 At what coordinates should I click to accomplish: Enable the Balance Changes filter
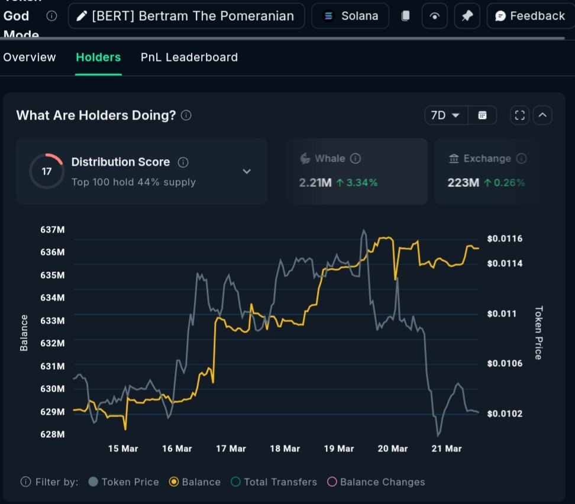pyautogui.click(x=376, y=482)
